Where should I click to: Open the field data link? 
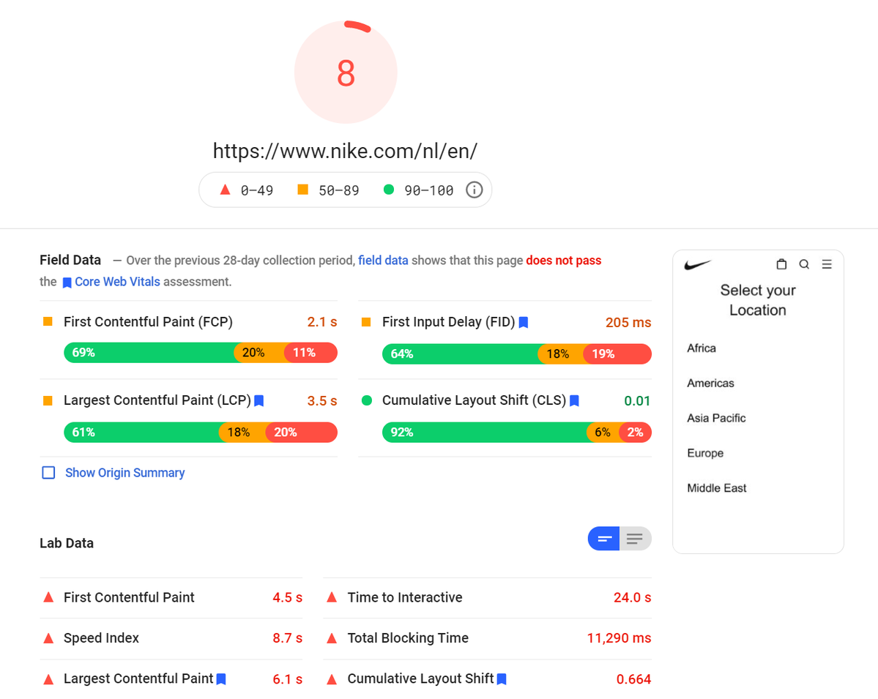coord(383,261)
